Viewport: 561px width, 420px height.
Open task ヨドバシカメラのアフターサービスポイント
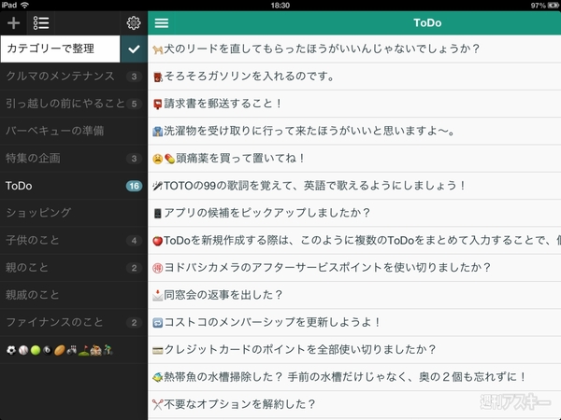(x=354, y=268)
